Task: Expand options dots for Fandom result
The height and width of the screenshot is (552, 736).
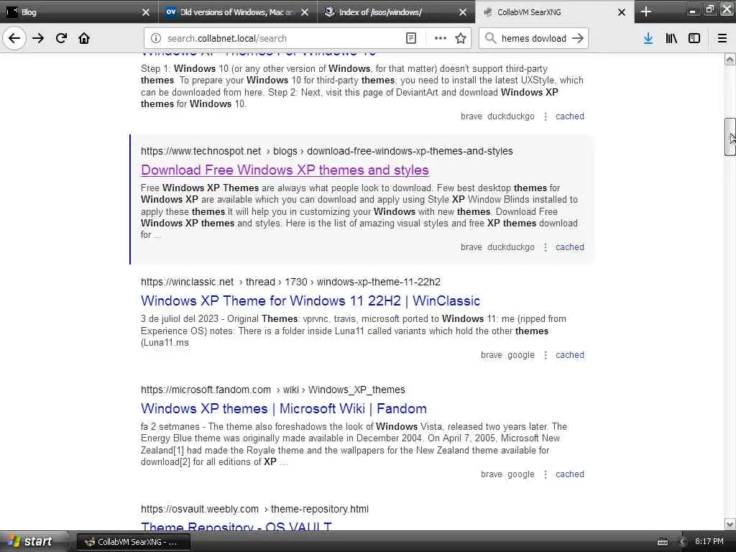Action: click(546, 474)
